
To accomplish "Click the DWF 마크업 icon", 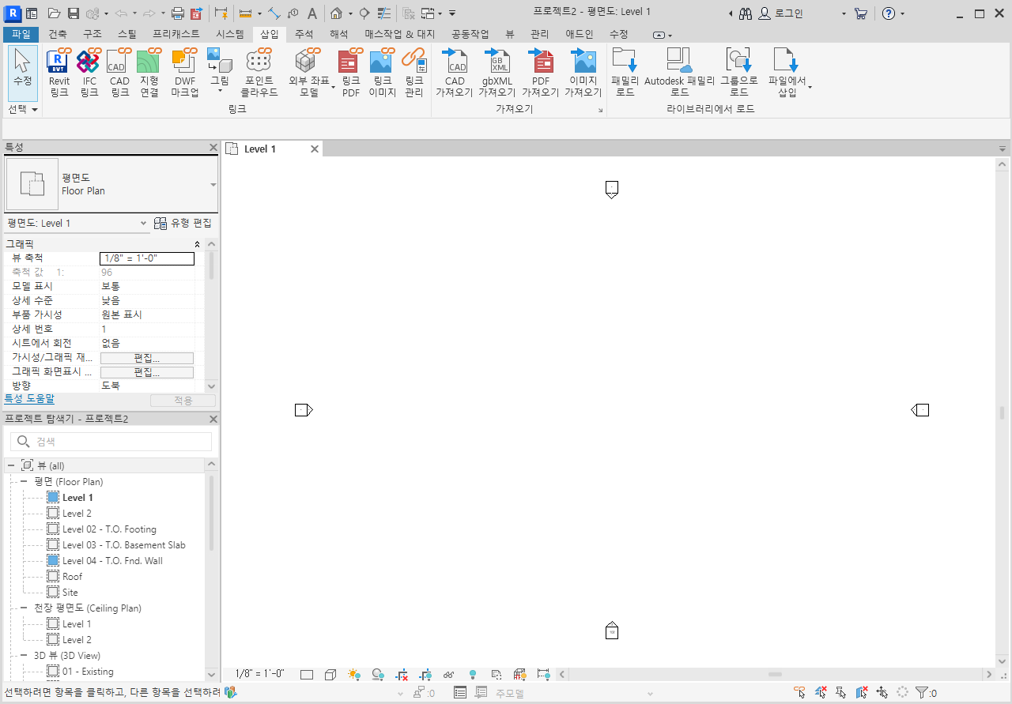I will click(184, 73).
